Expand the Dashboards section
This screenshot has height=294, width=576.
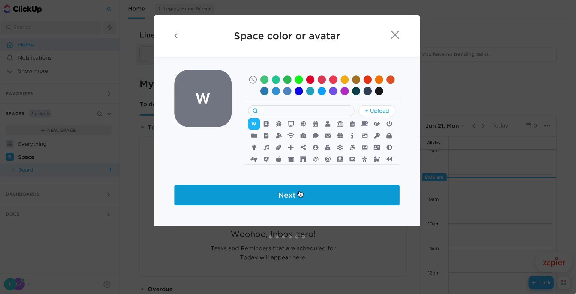point(109,194)
